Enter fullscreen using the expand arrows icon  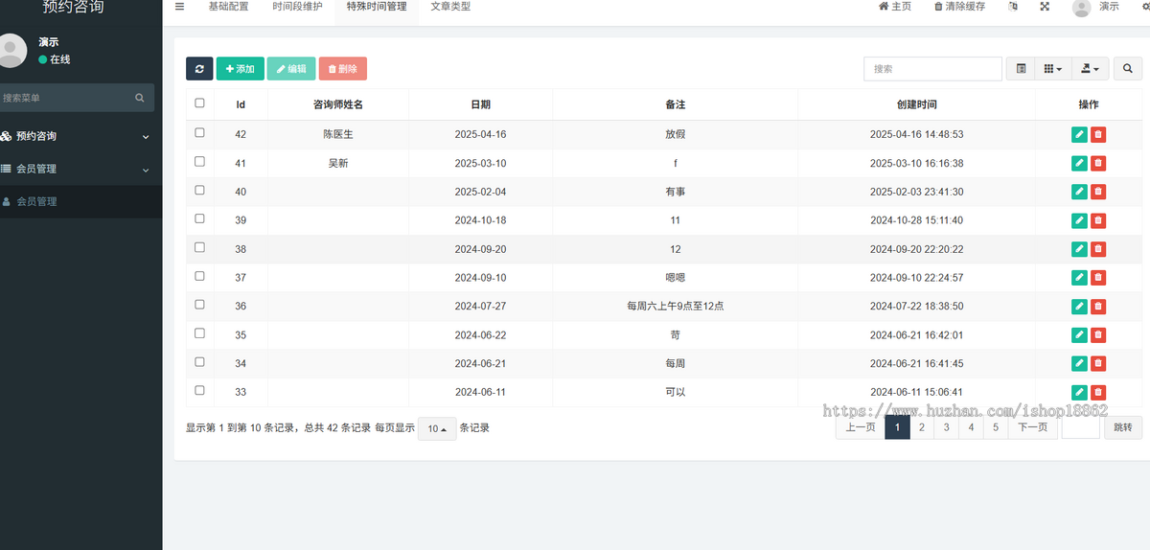point(1045,7)
